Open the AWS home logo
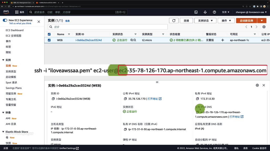 [6, 12]
